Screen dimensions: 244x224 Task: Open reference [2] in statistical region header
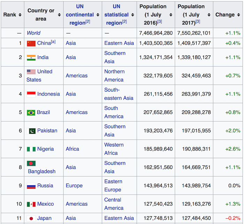click(124, 22)
